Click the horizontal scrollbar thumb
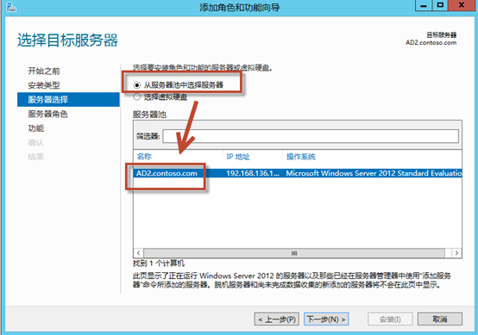The image size is (478, 335). 294,253
